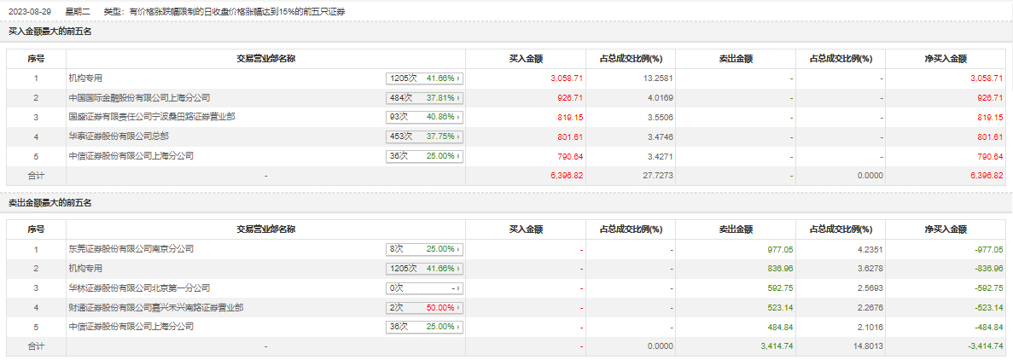Expand 1205次 41.66% badge in buyers table
1013x360 pixels.
click(424, 78)
